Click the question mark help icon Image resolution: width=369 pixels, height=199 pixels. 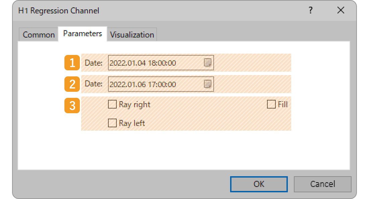coord(311,10)
